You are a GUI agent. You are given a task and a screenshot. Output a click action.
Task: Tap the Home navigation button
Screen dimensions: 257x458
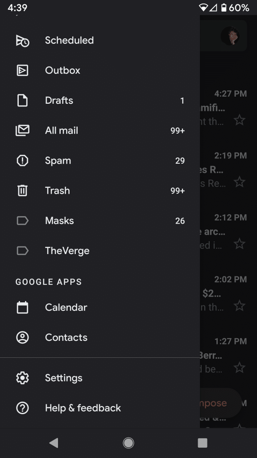tap(128, 443)
